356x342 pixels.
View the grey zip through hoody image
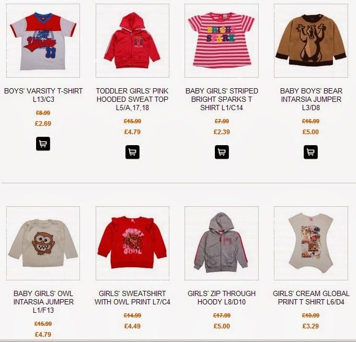point(222,243)
